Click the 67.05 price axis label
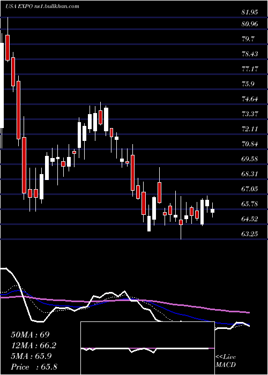 point(250,189)
